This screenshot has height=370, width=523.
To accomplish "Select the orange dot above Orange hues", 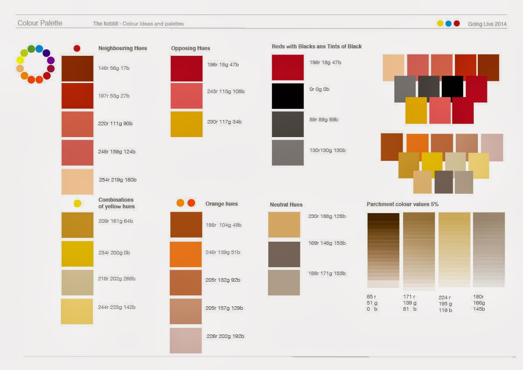I will pos(180,203).
